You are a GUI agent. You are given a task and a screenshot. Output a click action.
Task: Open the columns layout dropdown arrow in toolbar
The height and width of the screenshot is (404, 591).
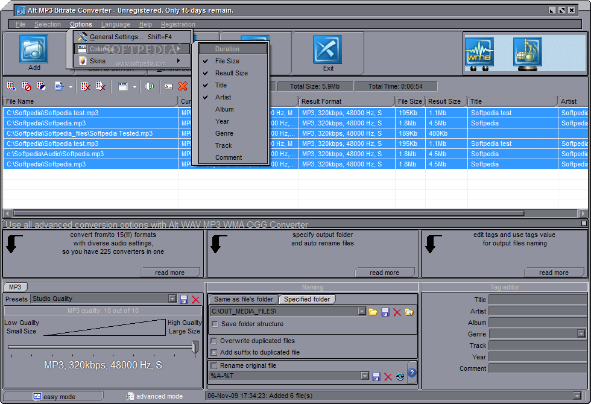tap(134, 87)
